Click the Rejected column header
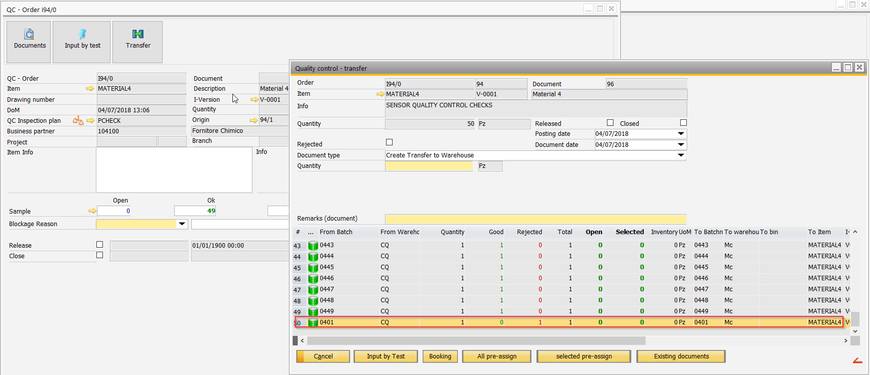This screenshot has height=375, width=870. click(529, 232)
